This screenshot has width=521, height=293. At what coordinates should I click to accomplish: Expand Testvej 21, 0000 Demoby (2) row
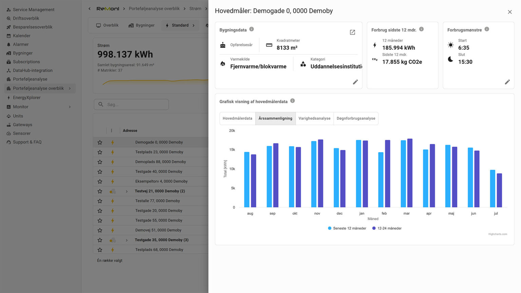pos(127,191)
